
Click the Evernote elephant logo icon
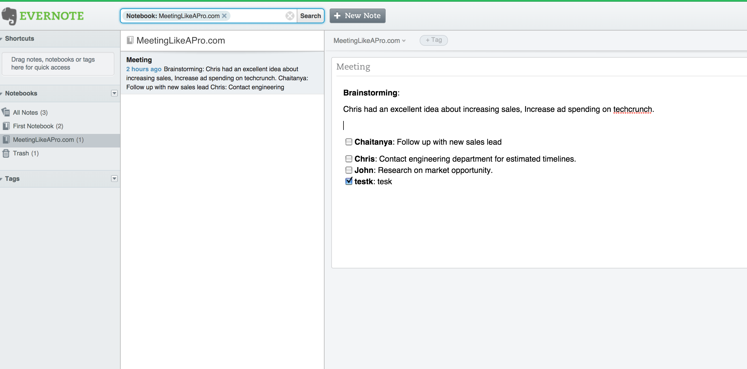point(9,16)
